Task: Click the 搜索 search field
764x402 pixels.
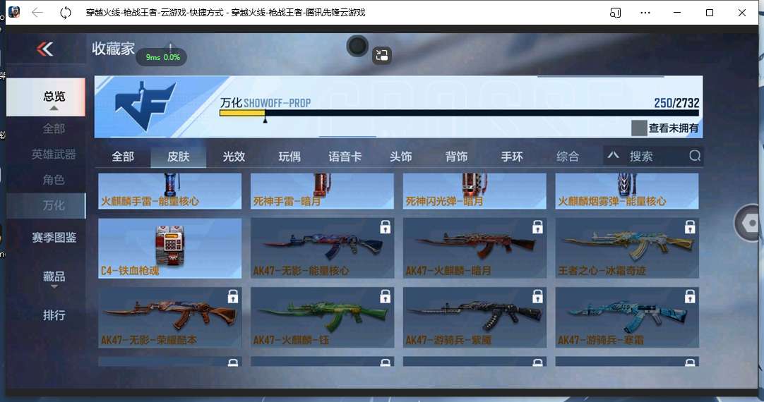Action: 653,156
